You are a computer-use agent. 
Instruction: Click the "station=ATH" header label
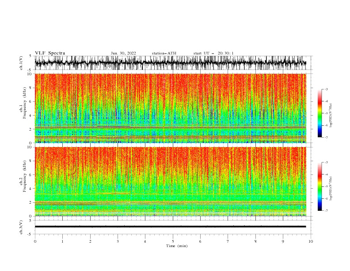point(164,53)
